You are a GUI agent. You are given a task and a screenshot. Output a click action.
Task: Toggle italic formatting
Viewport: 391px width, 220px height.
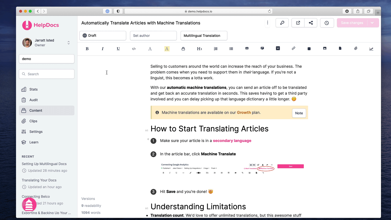[103, 49]
